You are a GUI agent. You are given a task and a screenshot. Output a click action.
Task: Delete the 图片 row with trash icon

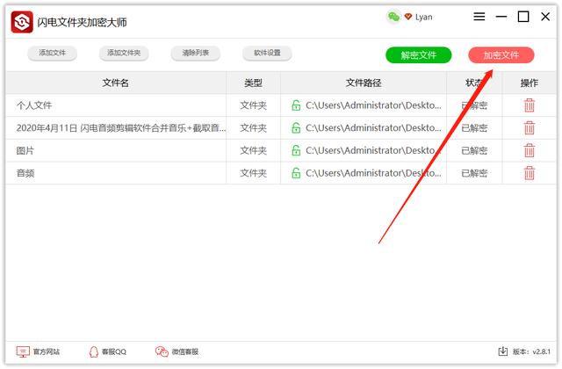pyautogui.click(x=530, y=150)
